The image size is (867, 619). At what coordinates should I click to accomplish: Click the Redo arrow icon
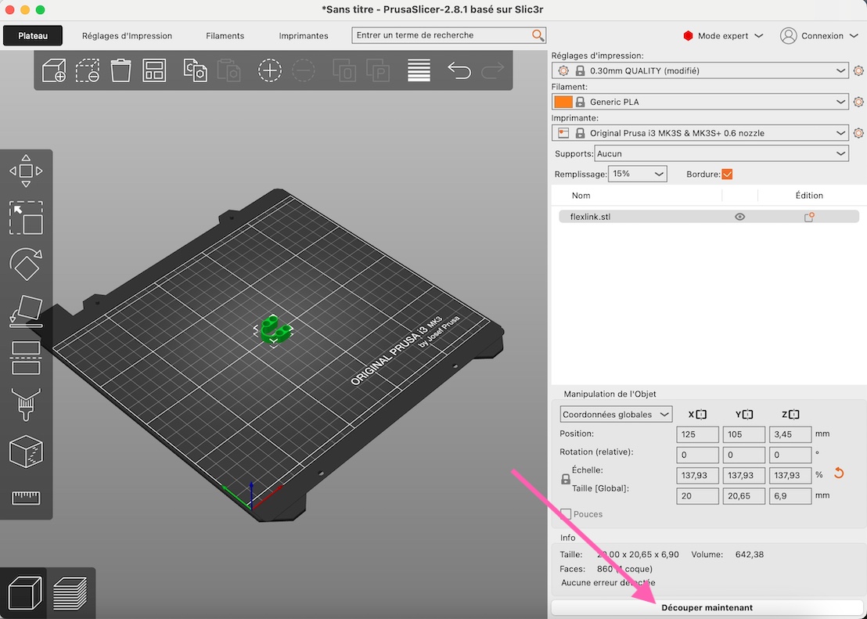point(493,70)
